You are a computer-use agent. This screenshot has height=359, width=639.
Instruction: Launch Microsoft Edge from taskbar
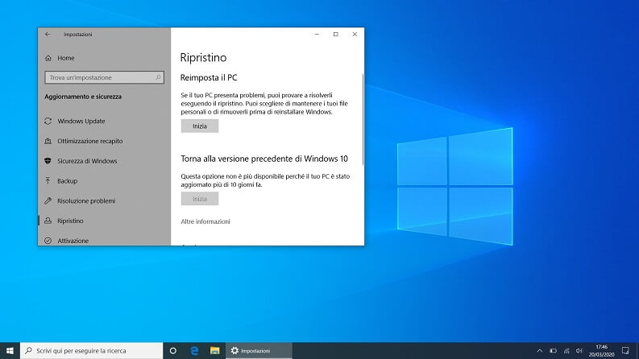[194, 351]
